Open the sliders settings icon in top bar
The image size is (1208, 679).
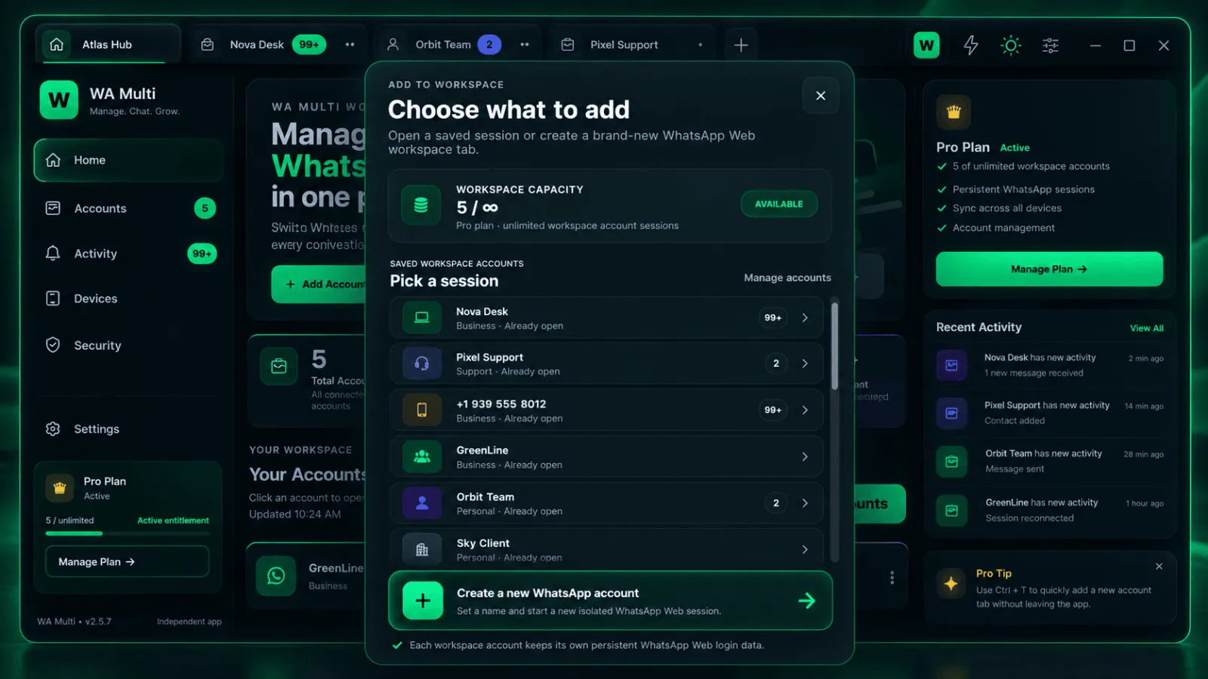tap(1050, 45)
